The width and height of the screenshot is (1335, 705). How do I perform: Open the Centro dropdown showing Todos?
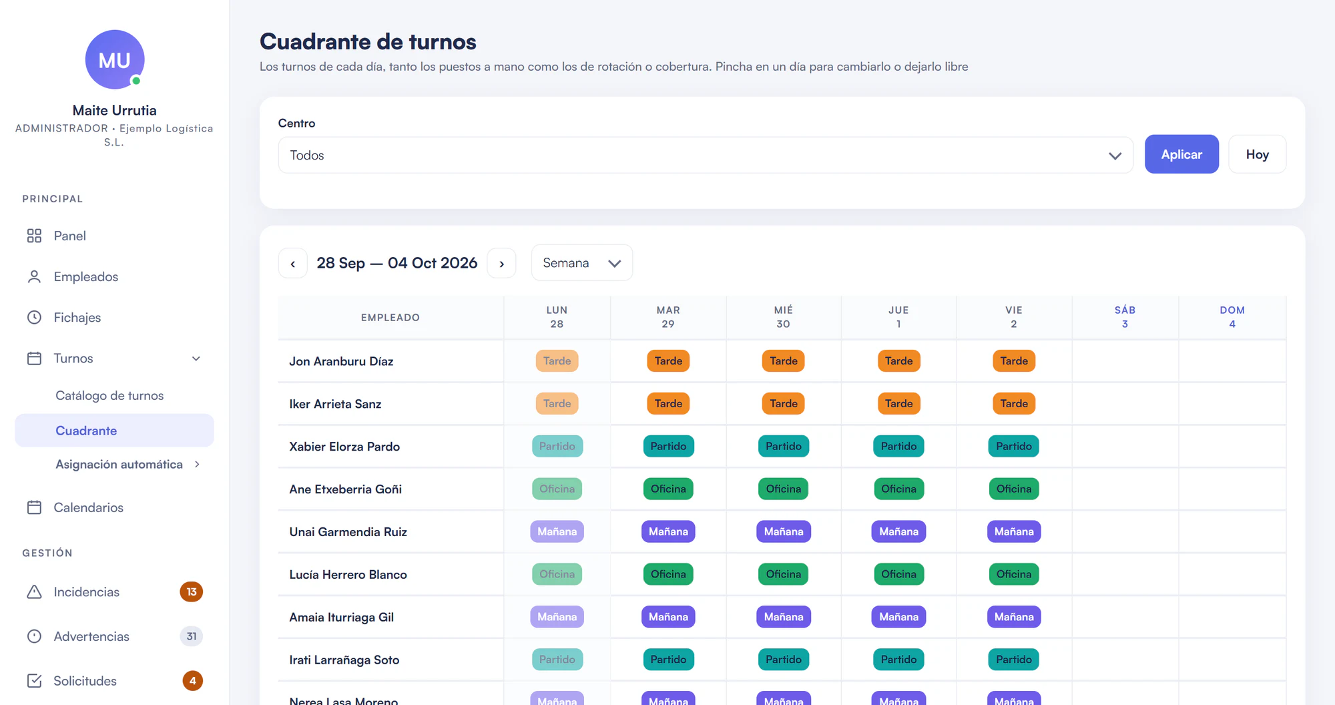coord(706,155)
